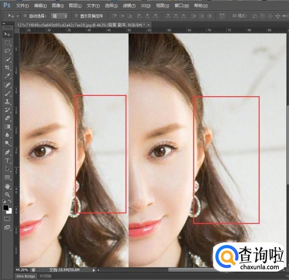Open the Move tool preset picker arrow

point(18,16)
